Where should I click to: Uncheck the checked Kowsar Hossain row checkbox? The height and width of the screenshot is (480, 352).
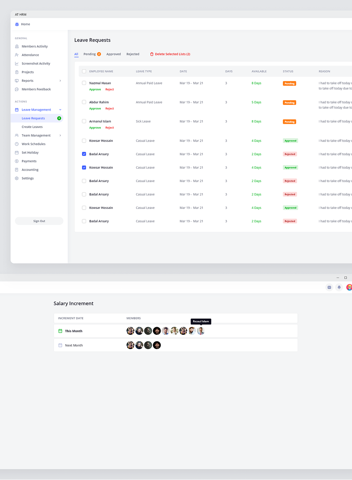[84, 167]
